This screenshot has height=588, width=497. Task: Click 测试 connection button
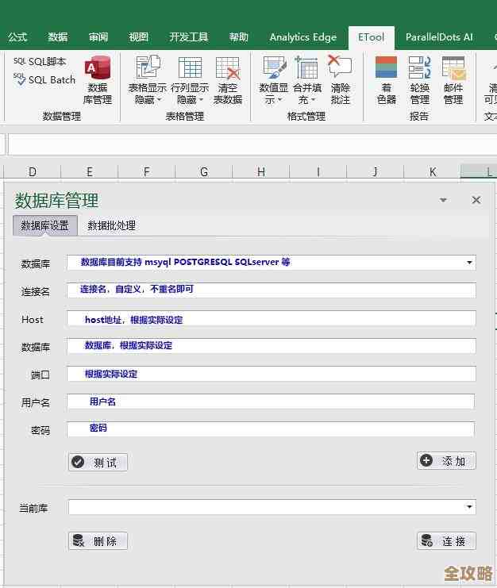98,462
